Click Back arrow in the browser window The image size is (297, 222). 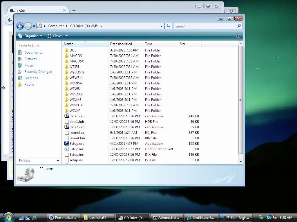9,20
